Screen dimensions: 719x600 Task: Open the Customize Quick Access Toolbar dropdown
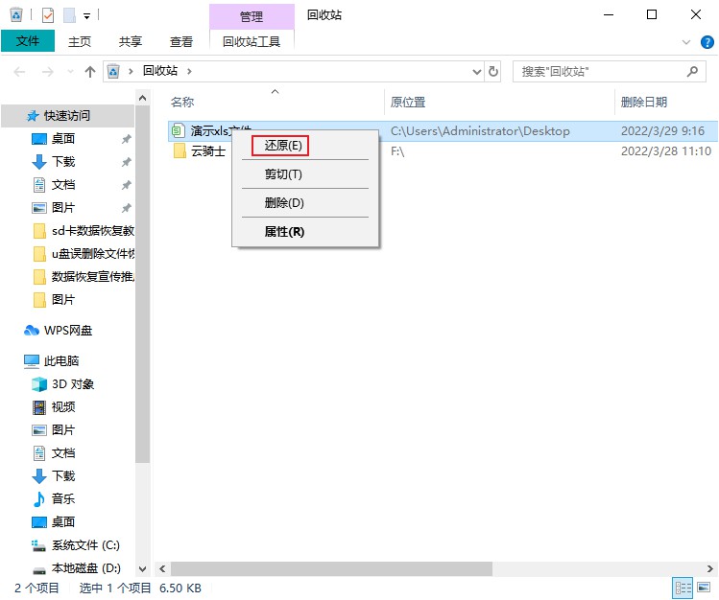tap(86, 16)
